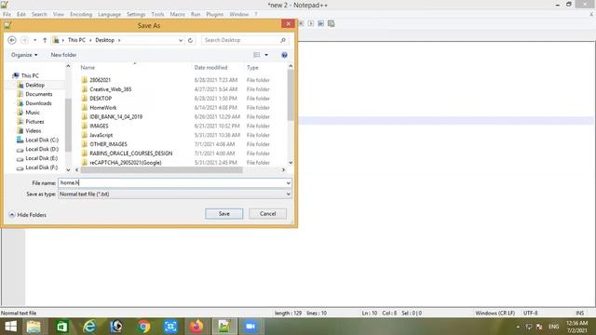Viewport: 596px width, 335px height.
Task: Select This PC in the navigation pane
Action: click(30, 76)
